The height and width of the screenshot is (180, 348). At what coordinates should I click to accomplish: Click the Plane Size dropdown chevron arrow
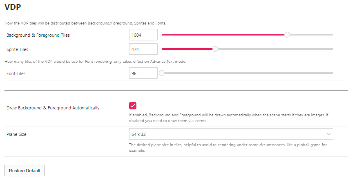(329, 134)
